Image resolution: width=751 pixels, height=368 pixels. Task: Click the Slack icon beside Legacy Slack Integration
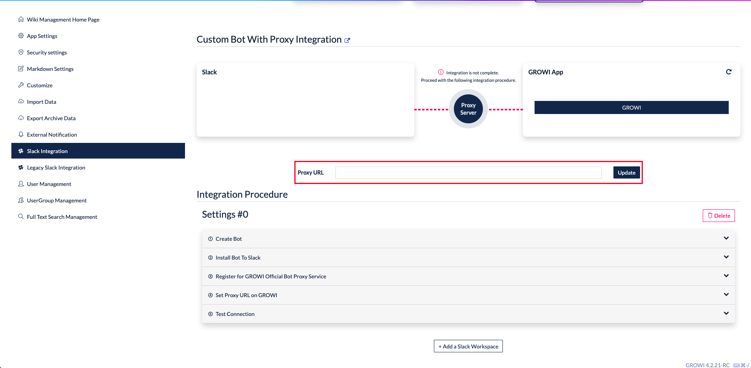21,167
